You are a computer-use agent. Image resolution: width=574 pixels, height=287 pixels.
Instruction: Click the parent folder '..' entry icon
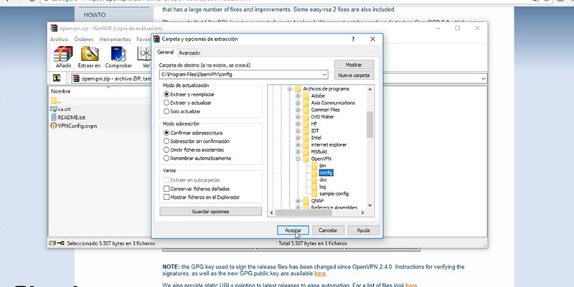click(54, 100)
